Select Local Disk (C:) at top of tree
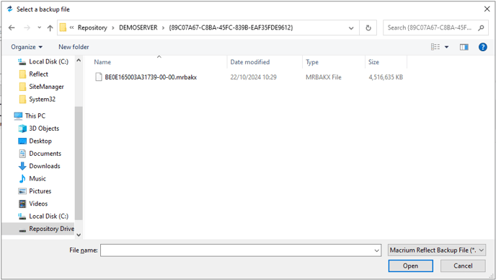 (x=48, y=61)
